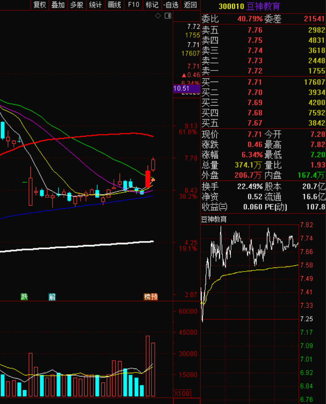The image size is (326, 404).
Task: Click the green 跌 marker tag
Action: 24,297
